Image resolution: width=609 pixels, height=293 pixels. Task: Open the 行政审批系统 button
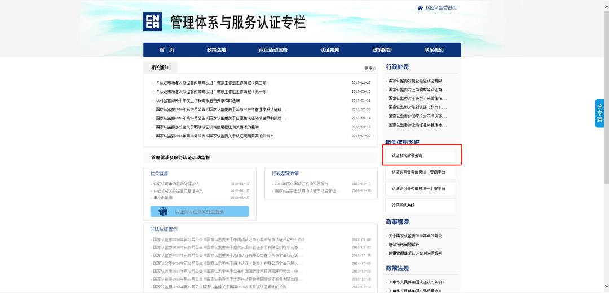[x=420, y=205]
